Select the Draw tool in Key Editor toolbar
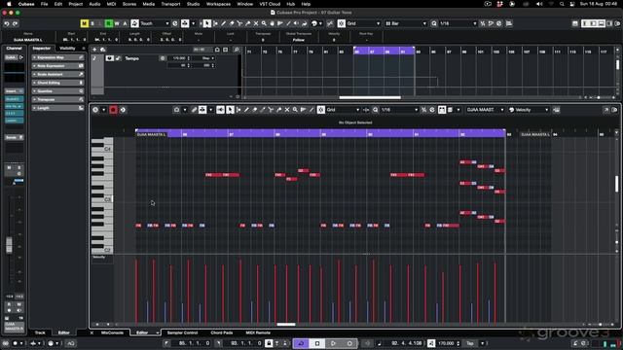Screen dimensions: 623x350 (246, 110)
